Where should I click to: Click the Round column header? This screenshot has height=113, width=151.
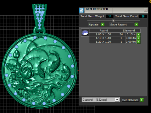pyautogui.click(x=103, y=30)
